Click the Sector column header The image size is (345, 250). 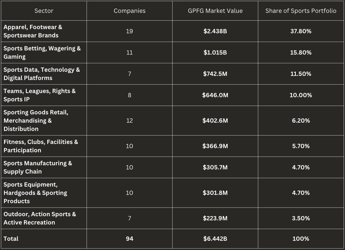tap(44, 11)
